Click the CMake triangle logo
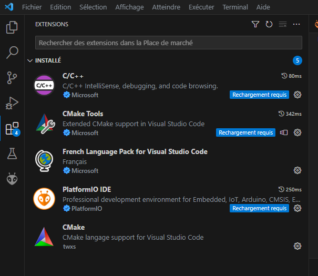 click(44, 237)
